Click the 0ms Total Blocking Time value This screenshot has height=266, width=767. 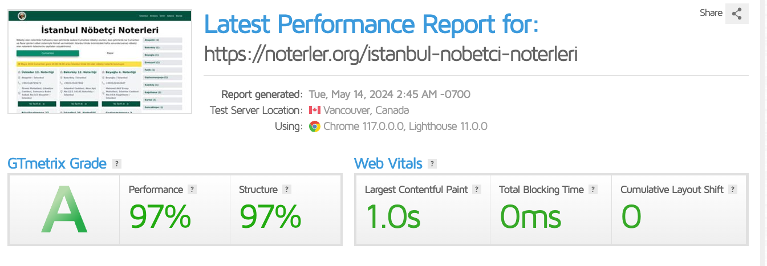coord(530,216)
